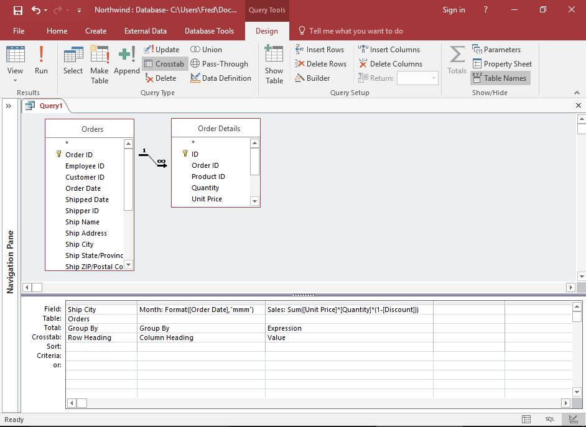This screenshot has height=427, width=586.
Task: Toggle the Property Sheet pane
Action: click(x=502, y=64)
